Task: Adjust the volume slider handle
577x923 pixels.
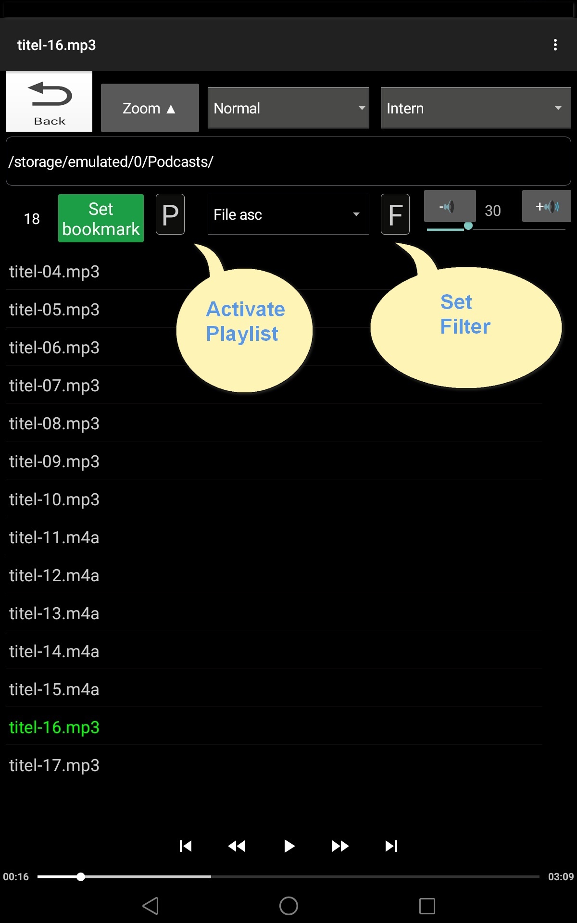Action: [x=468, y=226]
